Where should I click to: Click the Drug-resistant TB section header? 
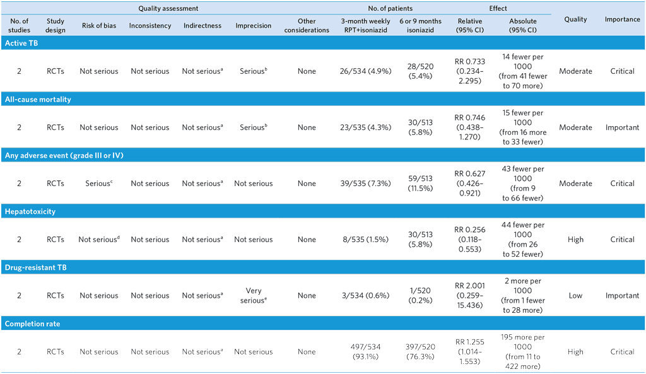(x=36, y=267)
